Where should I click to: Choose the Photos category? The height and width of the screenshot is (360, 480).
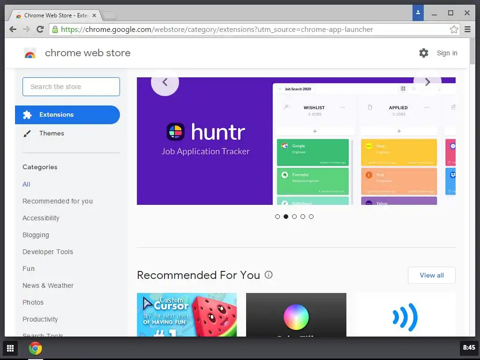tap(33, 302)
